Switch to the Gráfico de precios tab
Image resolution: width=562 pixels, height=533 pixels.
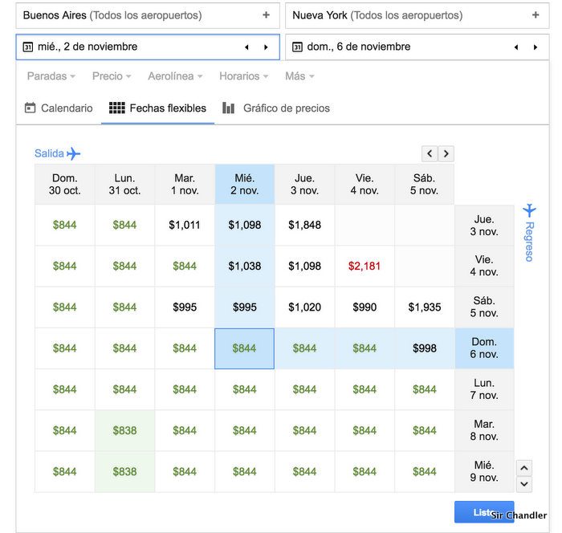coord(276,108)
